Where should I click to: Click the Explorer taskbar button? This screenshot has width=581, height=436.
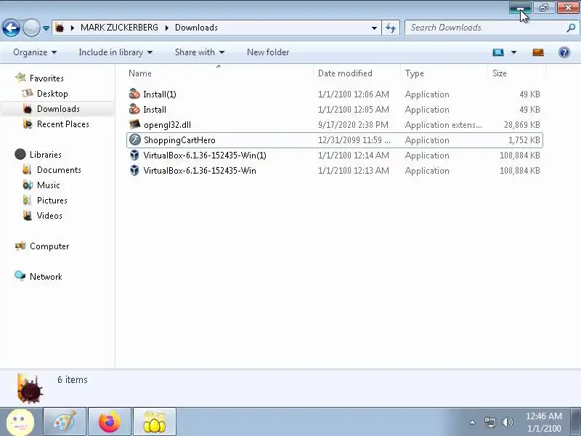click(x=154, y=422)
